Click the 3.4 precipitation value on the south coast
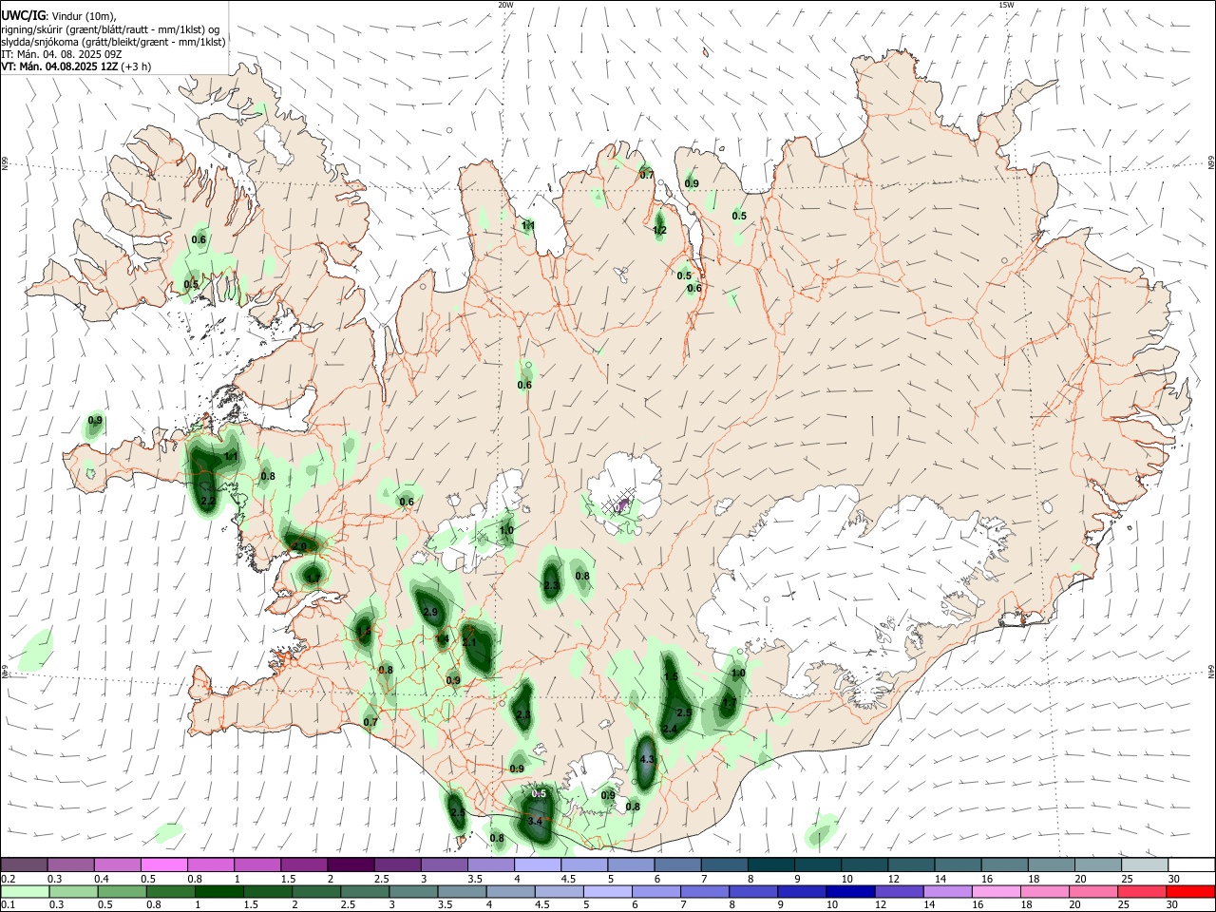 pos(535,821)
